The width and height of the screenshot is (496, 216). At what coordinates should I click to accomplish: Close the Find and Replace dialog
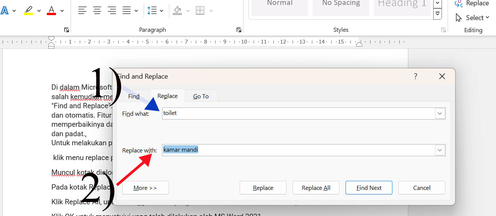pyautogui.click(x=442, y=76)
